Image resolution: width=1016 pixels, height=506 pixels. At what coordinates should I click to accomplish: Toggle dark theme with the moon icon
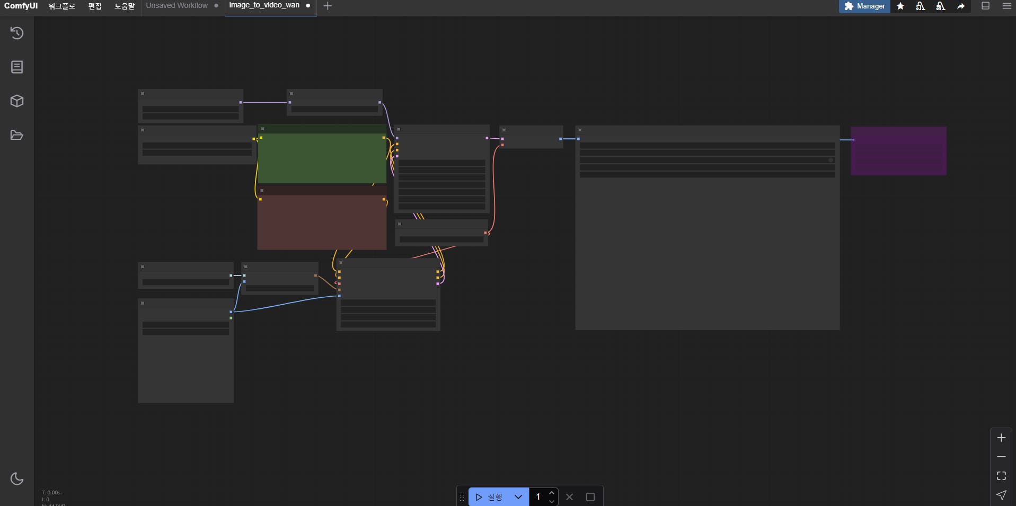tap(17, 478)
